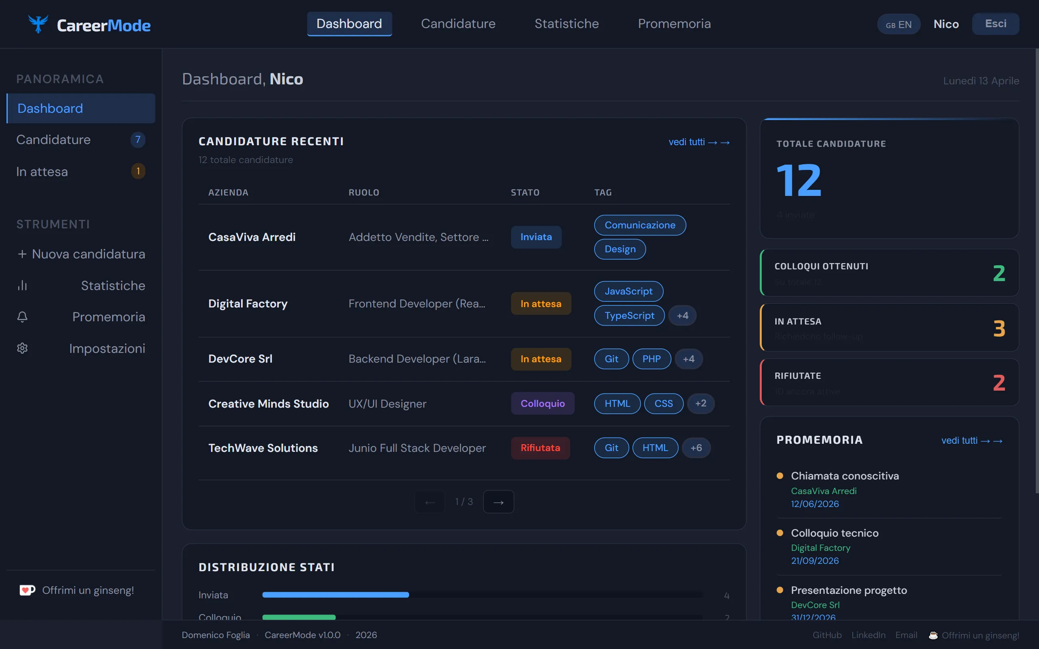Expand the +4 tag badge on Digital Factory row

pyautogui.click(x=683, y=316)
